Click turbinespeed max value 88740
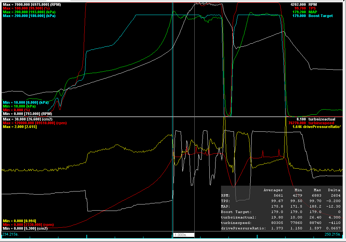 pyautogui.click(x=315, y=223)
